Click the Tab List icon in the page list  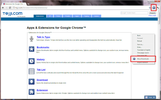32,71
